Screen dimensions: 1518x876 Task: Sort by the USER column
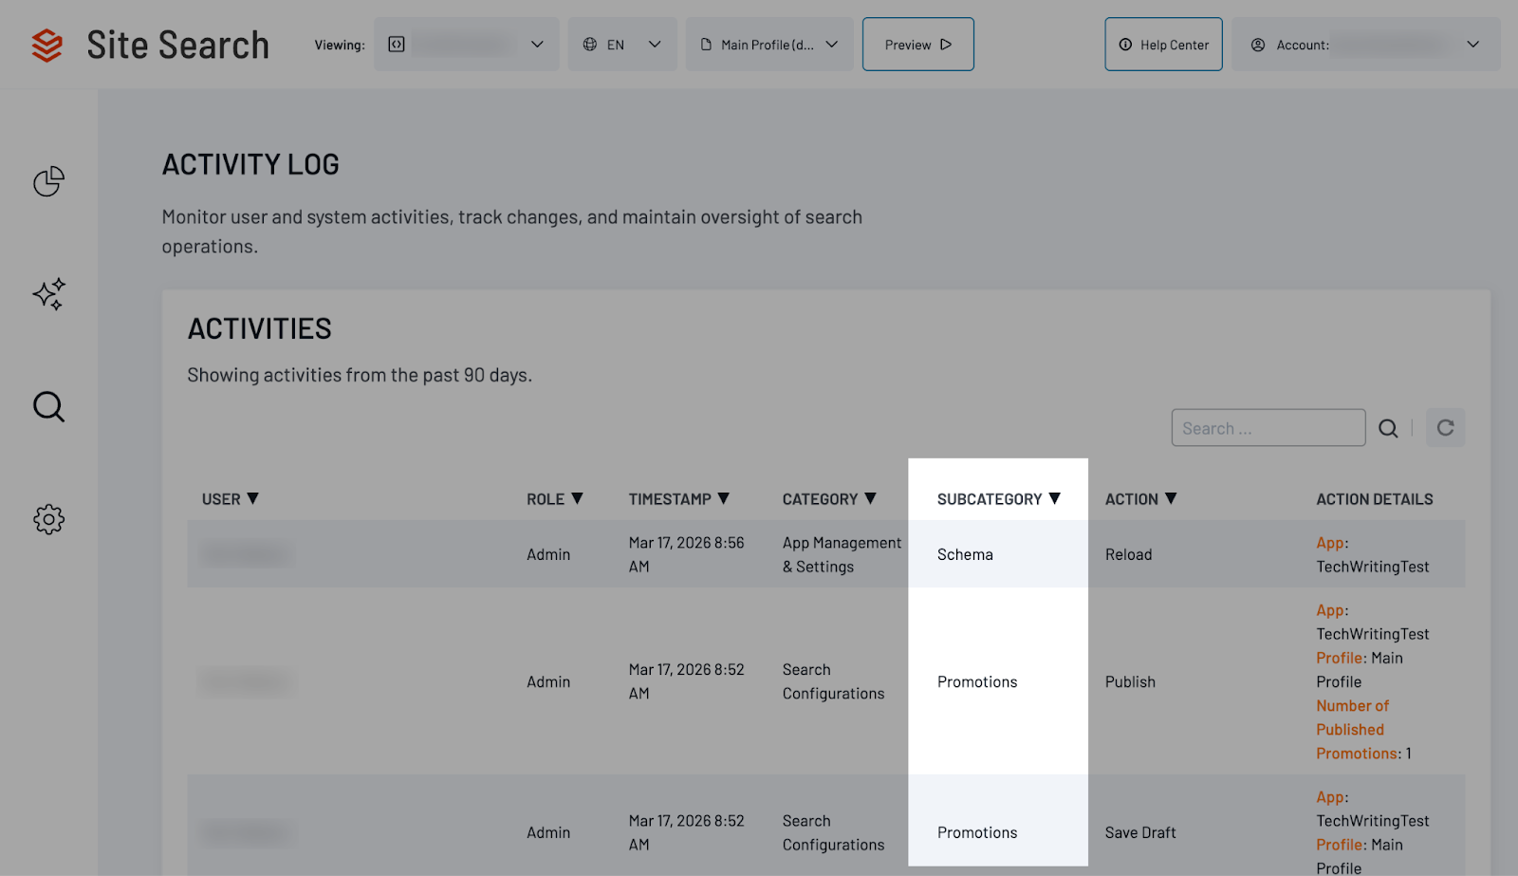coord(231,499)
